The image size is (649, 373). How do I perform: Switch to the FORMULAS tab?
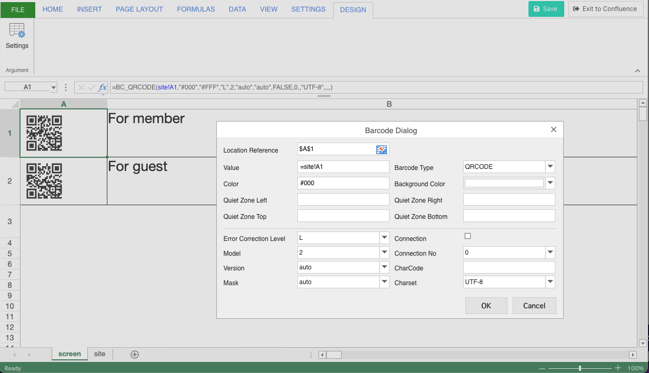(196, 9)
